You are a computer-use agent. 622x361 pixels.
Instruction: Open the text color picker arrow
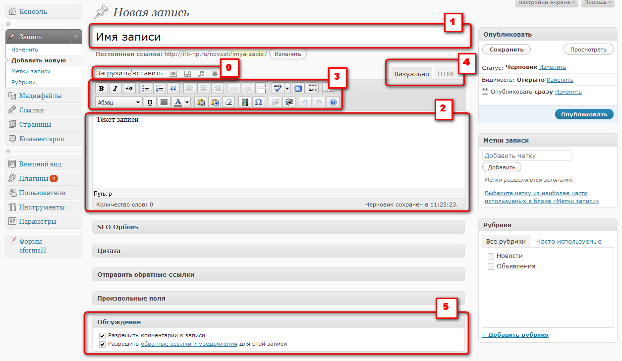[x=187, y=103]
